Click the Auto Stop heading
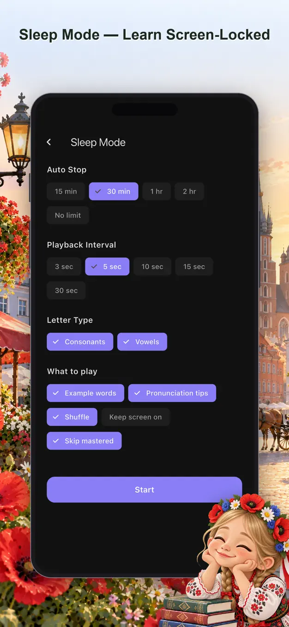 (67, 170)
